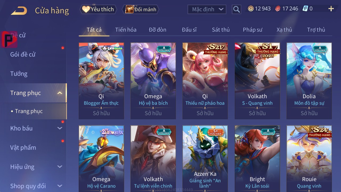
Task: Switch to the Pháp sư tab
Action: click(252, 30)
